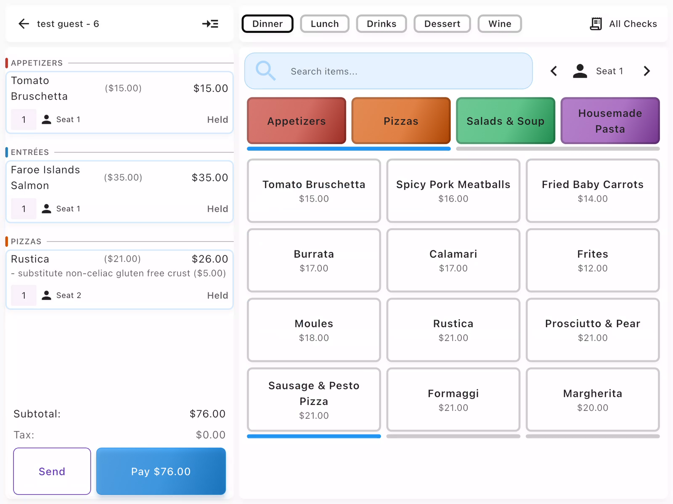Go to next seat with right chevron
This screenshot has height=504, width=673.
click(647, 71)
